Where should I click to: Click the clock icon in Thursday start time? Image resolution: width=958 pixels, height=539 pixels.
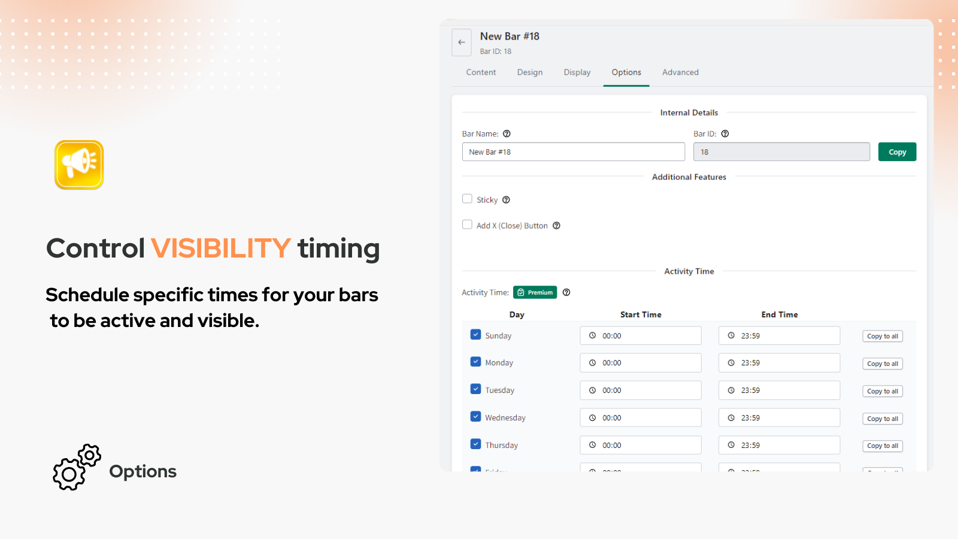tap(592, 445)
